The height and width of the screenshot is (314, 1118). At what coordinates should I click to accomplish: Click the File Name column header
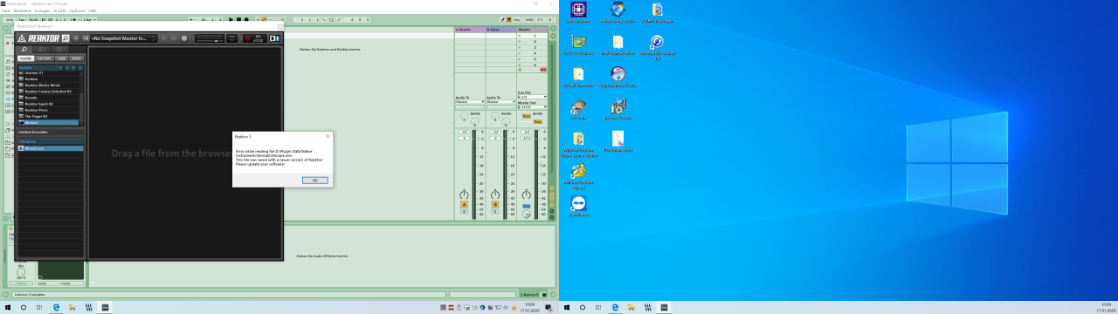pyautogui.click(x=51, y=141)
